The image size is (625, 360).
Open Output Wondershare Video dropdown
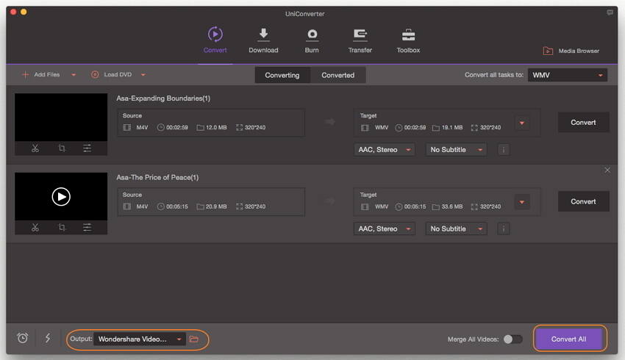pos(140,339)
